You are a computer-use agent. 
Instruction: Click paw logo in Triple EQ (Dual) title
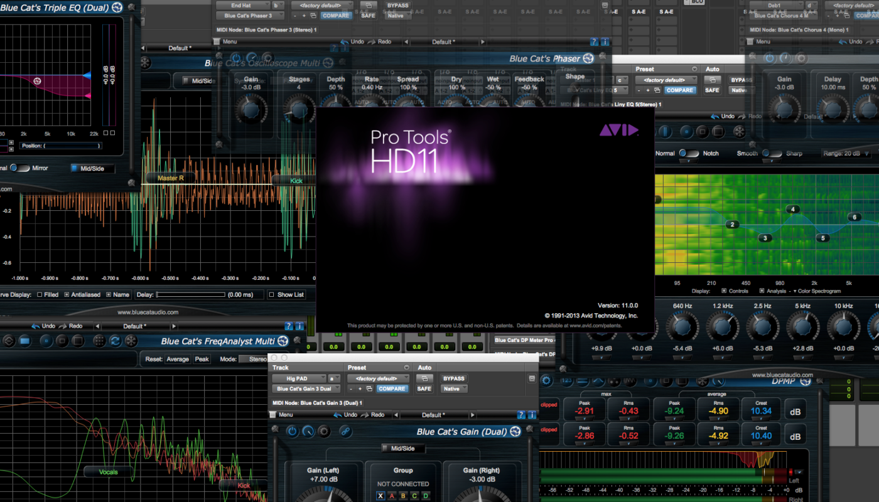(116, 8)
